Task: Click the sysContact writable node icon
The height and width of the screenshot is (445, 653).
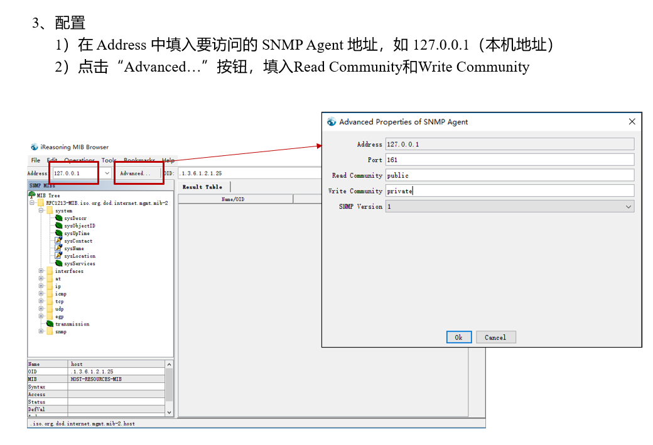Action: pyautogui.click(x=59, y=241)
